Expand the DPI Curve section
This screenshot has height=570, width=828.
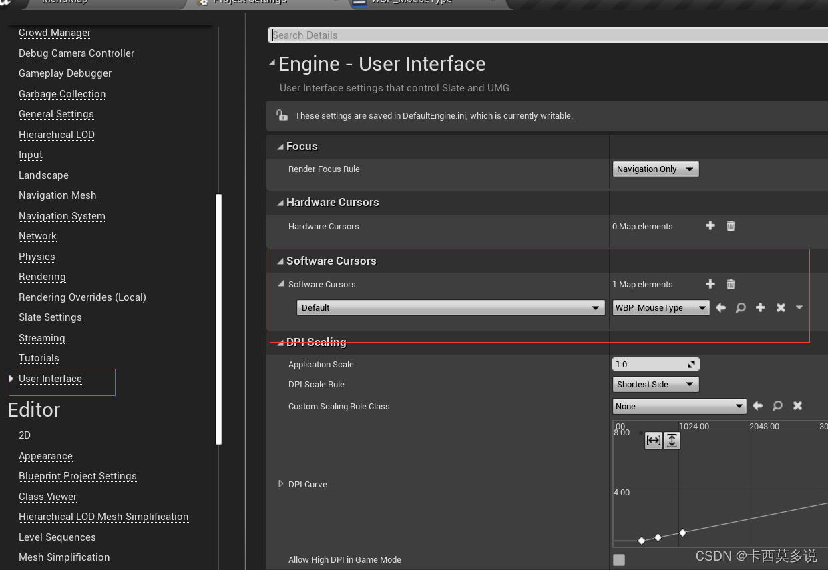281,484
